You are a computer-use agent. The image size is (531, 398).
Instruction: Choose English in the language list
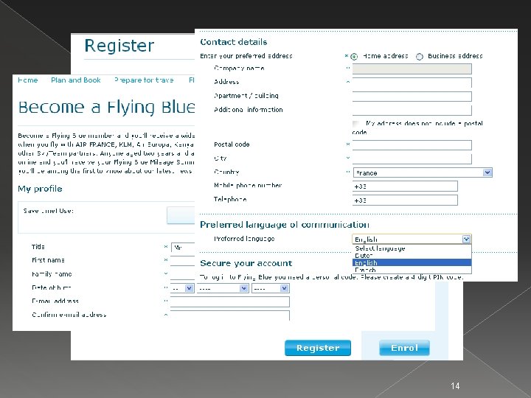412,262
